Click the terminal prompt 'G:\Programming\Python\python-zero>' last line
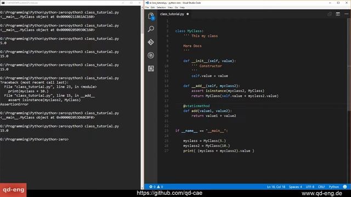Screen dimensions: 351x197 35,140
